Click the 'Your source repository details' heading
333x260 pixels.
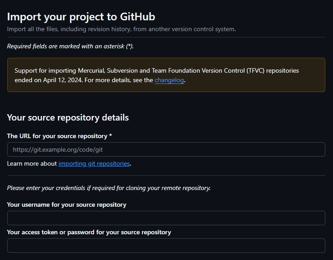click(x=68, y=117)
